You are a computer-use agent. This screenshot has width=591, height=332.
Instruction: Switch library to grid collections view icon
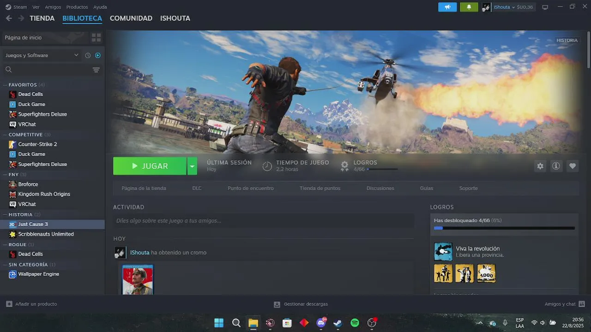point(96,37)
